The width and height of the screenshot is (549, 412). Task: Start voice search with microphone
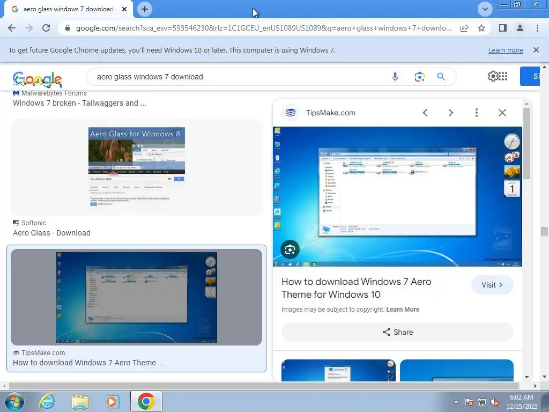395,77
